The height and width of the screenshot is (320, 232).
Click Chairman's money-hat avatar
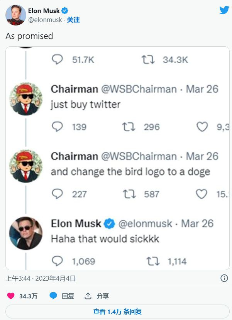(26, 97)
